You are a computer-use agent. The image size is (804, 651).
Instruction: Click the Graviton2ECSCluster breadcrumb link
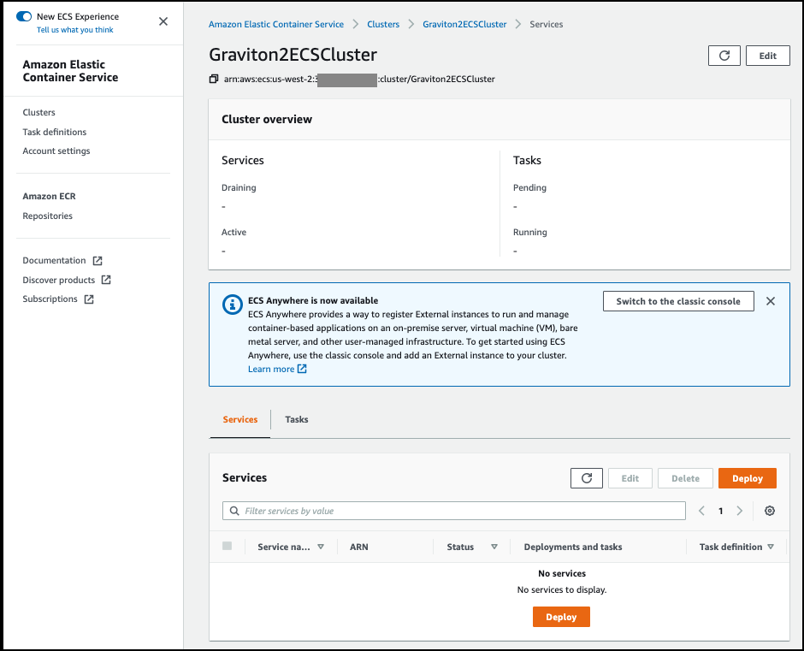(464, 24)
